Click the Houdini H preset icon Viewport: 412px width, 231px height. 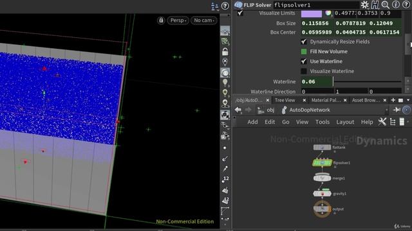(375, 4)
